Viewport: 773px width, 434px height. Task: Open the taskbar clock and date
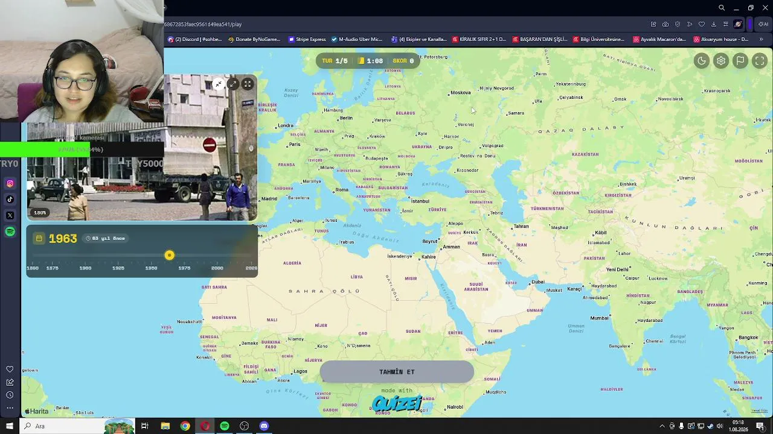coord(739,426)
